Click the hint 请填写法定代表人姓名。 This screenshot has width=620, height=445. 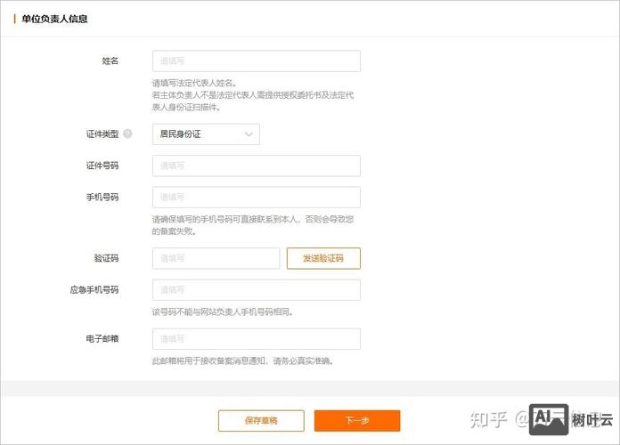click(194, 83)
